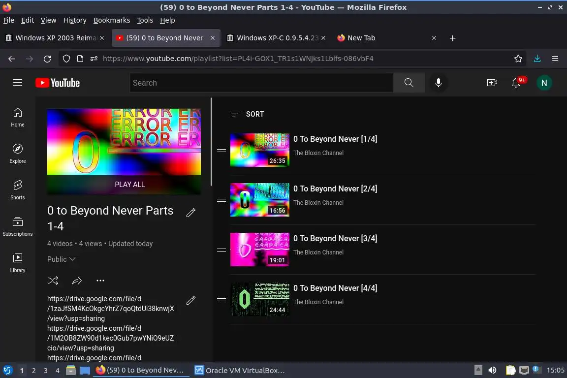Click the playlist panel scrollbar
This screenshot has height=378, width=567.
[212, 142]
